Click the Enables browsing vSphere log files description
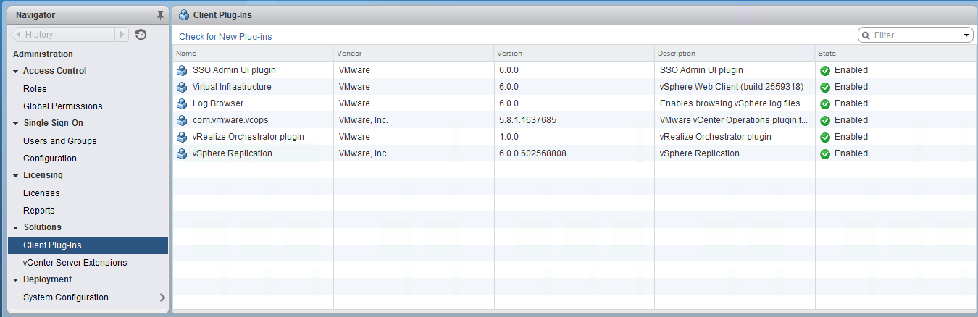Image resolution: width=978 pixels, height=317 pixels. [x=735, y=103]
